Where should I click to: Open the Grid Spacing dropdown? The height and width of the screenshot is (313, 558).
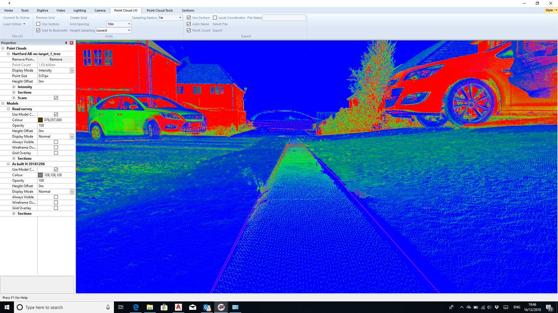129,24
